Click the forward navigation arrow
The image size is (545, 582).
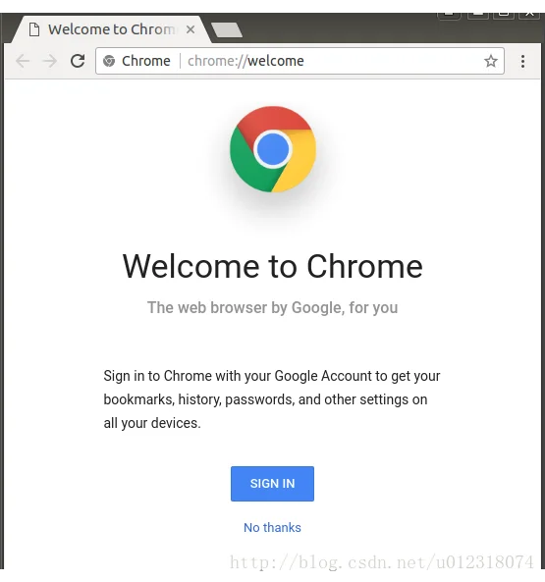point(50,61)
